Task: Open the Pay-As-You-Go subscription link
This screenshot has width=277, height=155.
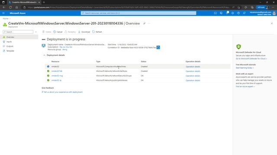Action: [x=66, y=47]
